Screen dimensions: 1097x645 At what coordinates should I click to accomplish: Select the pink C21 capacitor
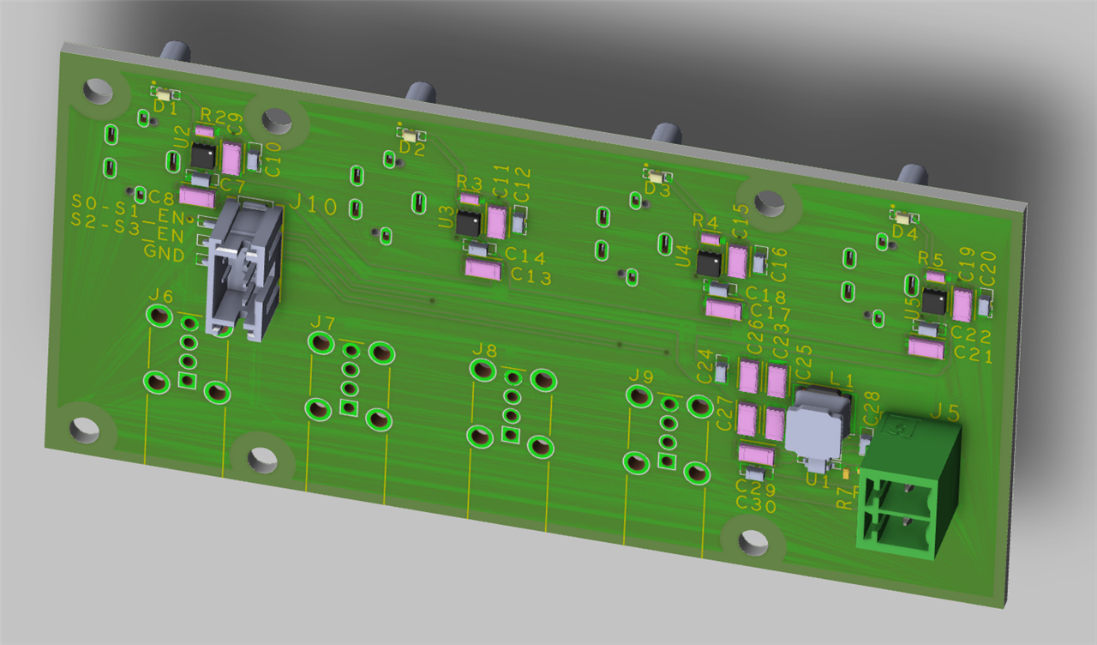tap(926, 348)
